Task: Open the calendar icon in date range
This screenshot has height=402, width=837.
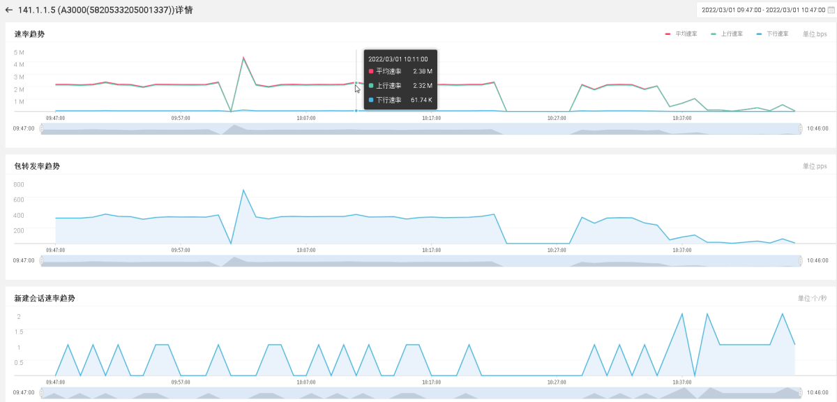Action: click(830, 10)
